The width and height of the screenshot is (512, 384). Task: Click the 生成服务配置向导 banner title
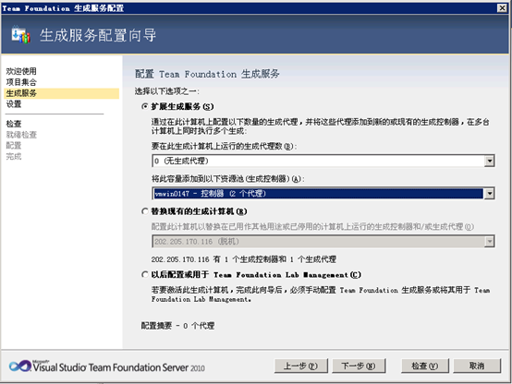(98, 35)
